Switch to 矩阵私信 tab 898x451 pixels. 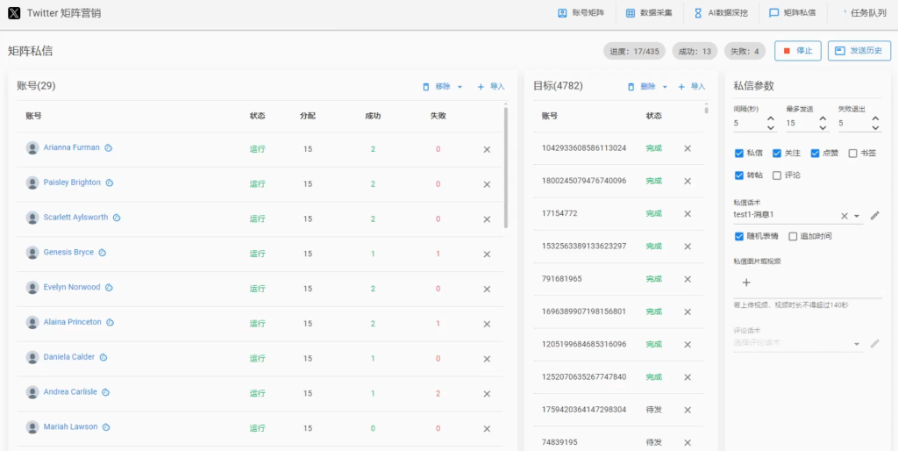792,12
